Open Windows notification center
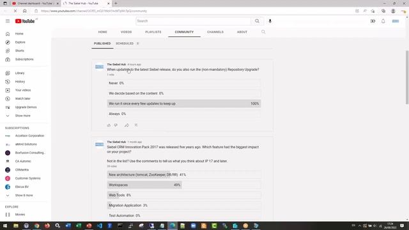 pyautogui.click(x=402, y=226)
